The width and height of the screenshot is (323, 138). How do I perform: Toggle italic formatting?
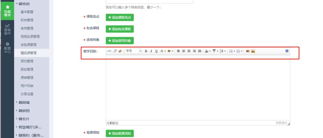(151, 51)
